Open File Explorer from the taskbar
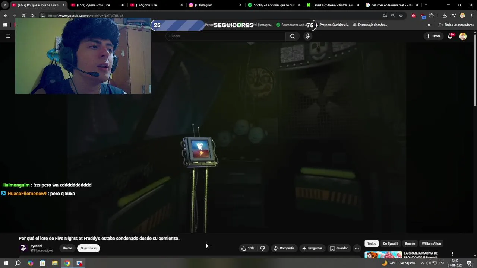This screenshot has width=477, height=268. tap(55, 263)
